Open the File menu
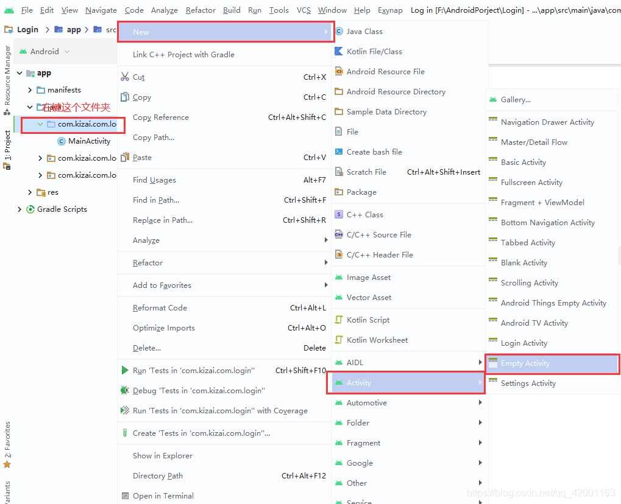Image resolution: width=621 pixels, height=504 pixels. 27,10
